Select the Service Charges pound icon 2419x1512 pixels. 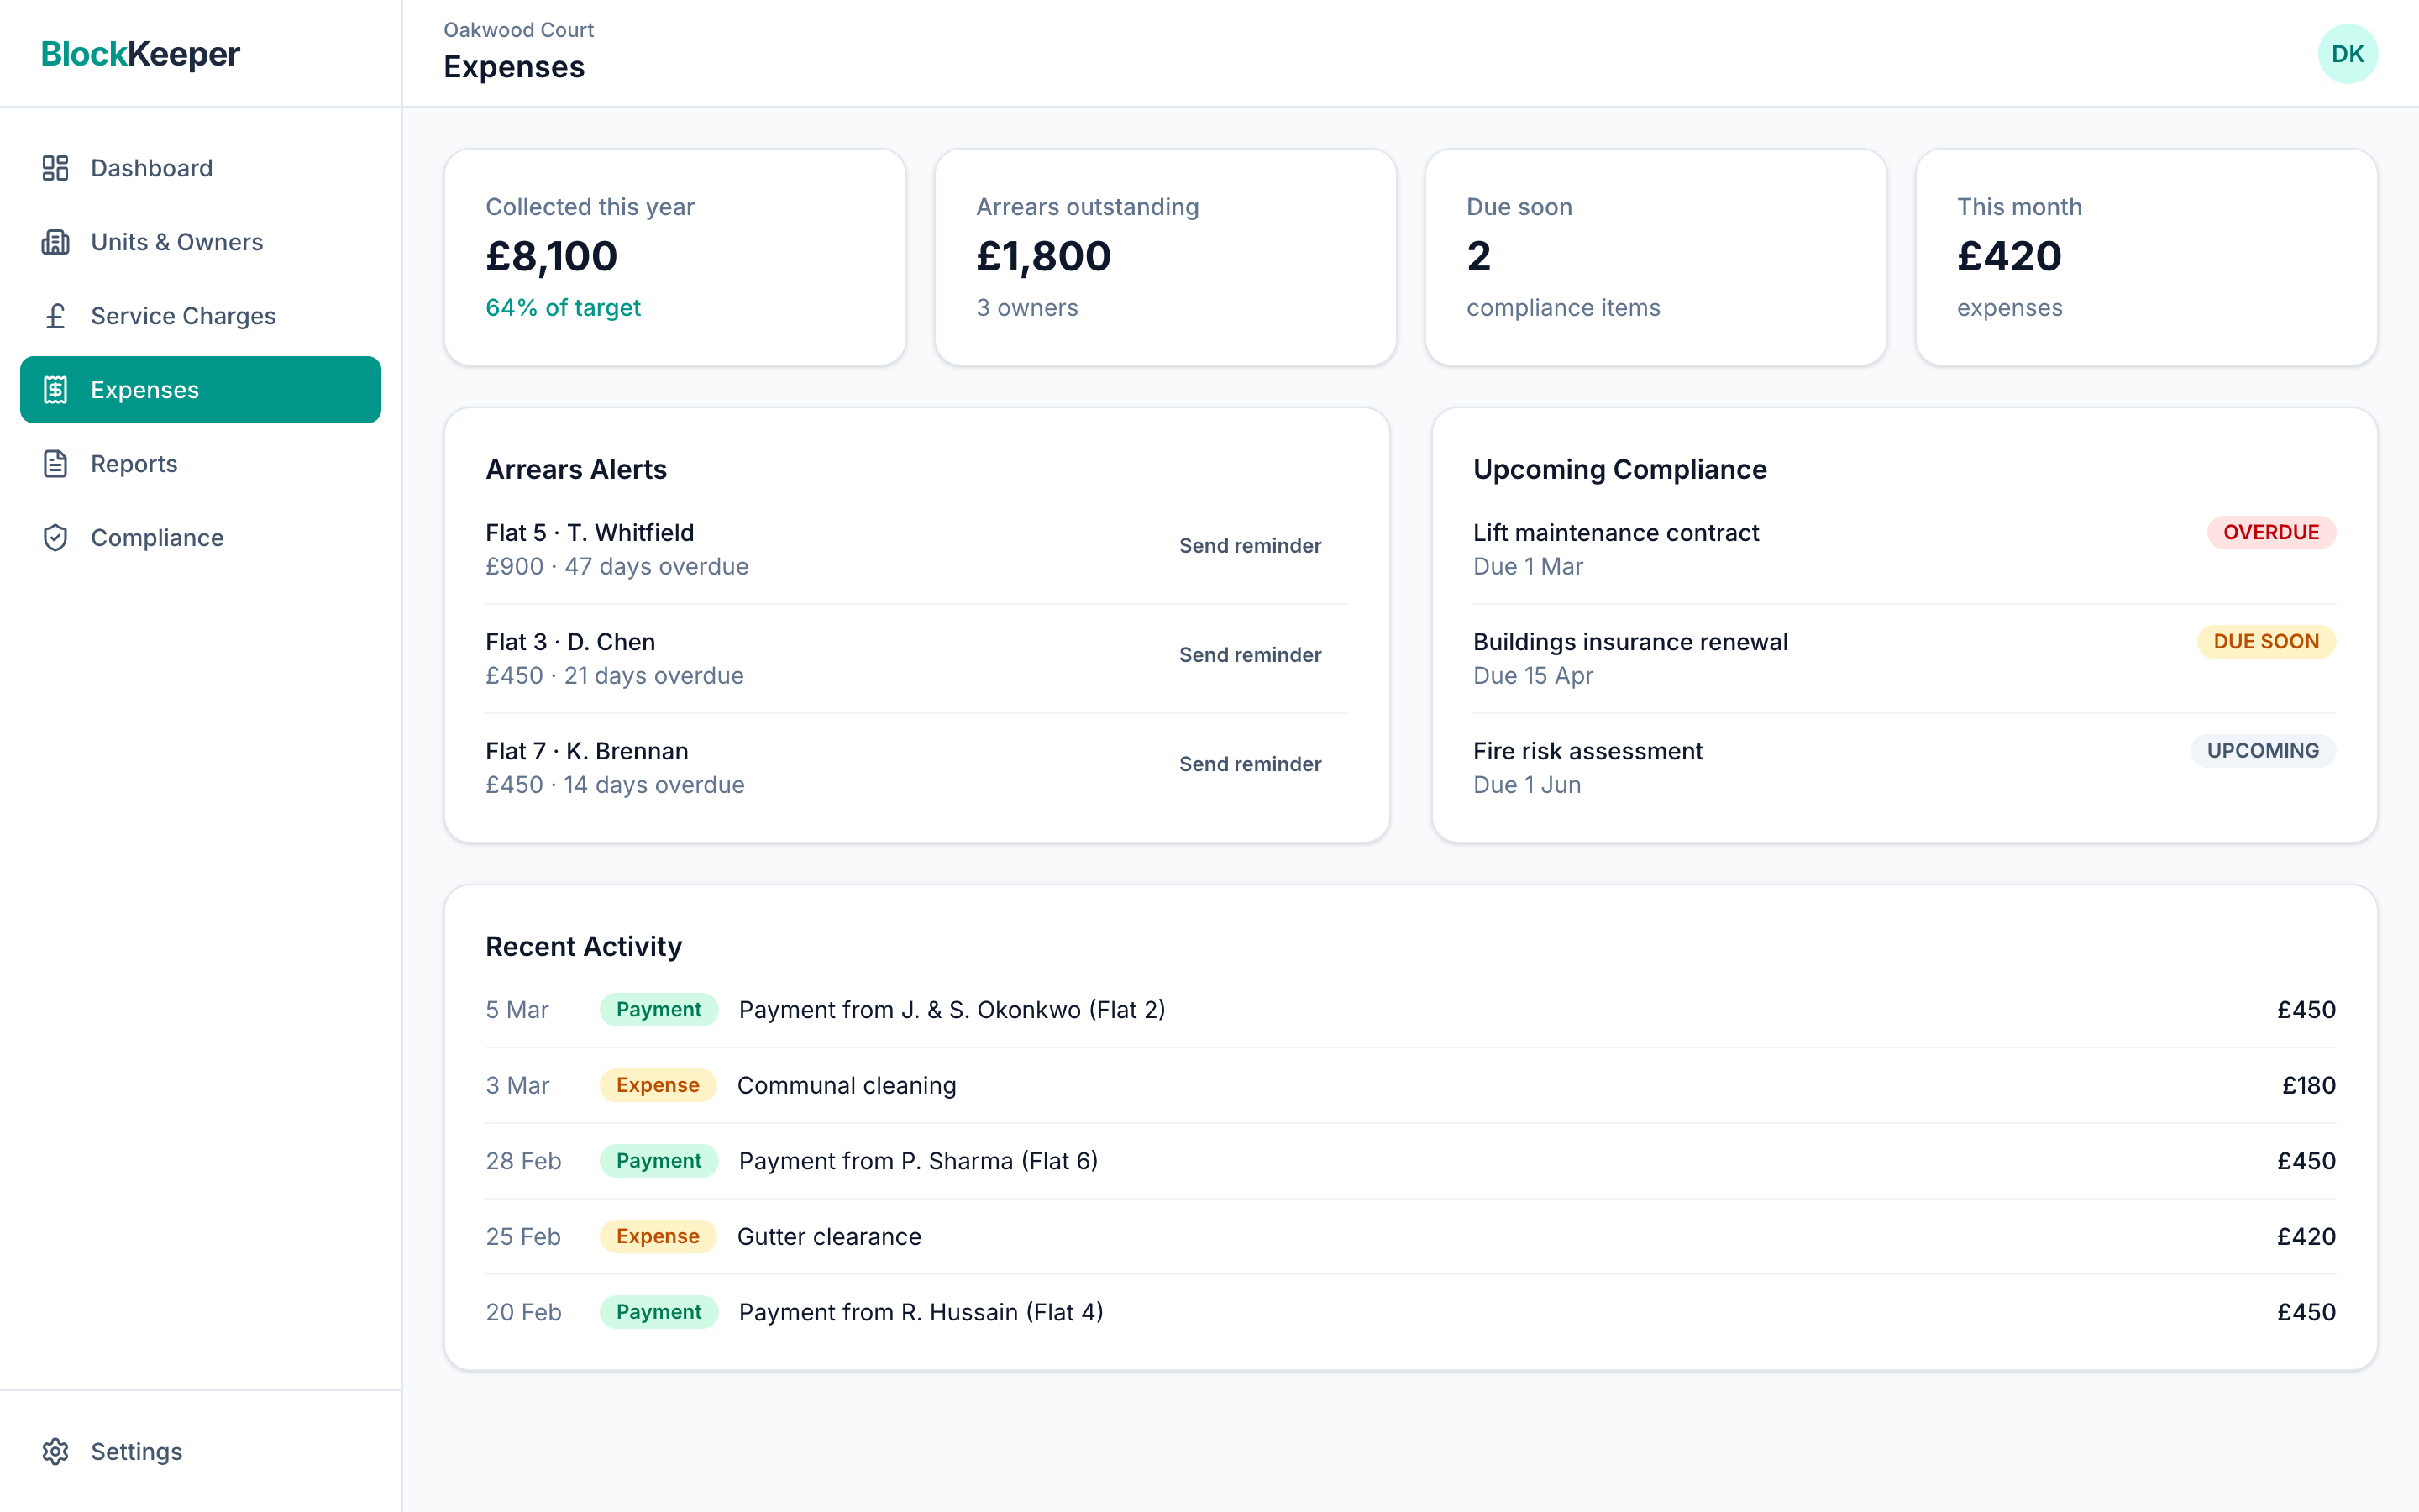pos(55,315)
